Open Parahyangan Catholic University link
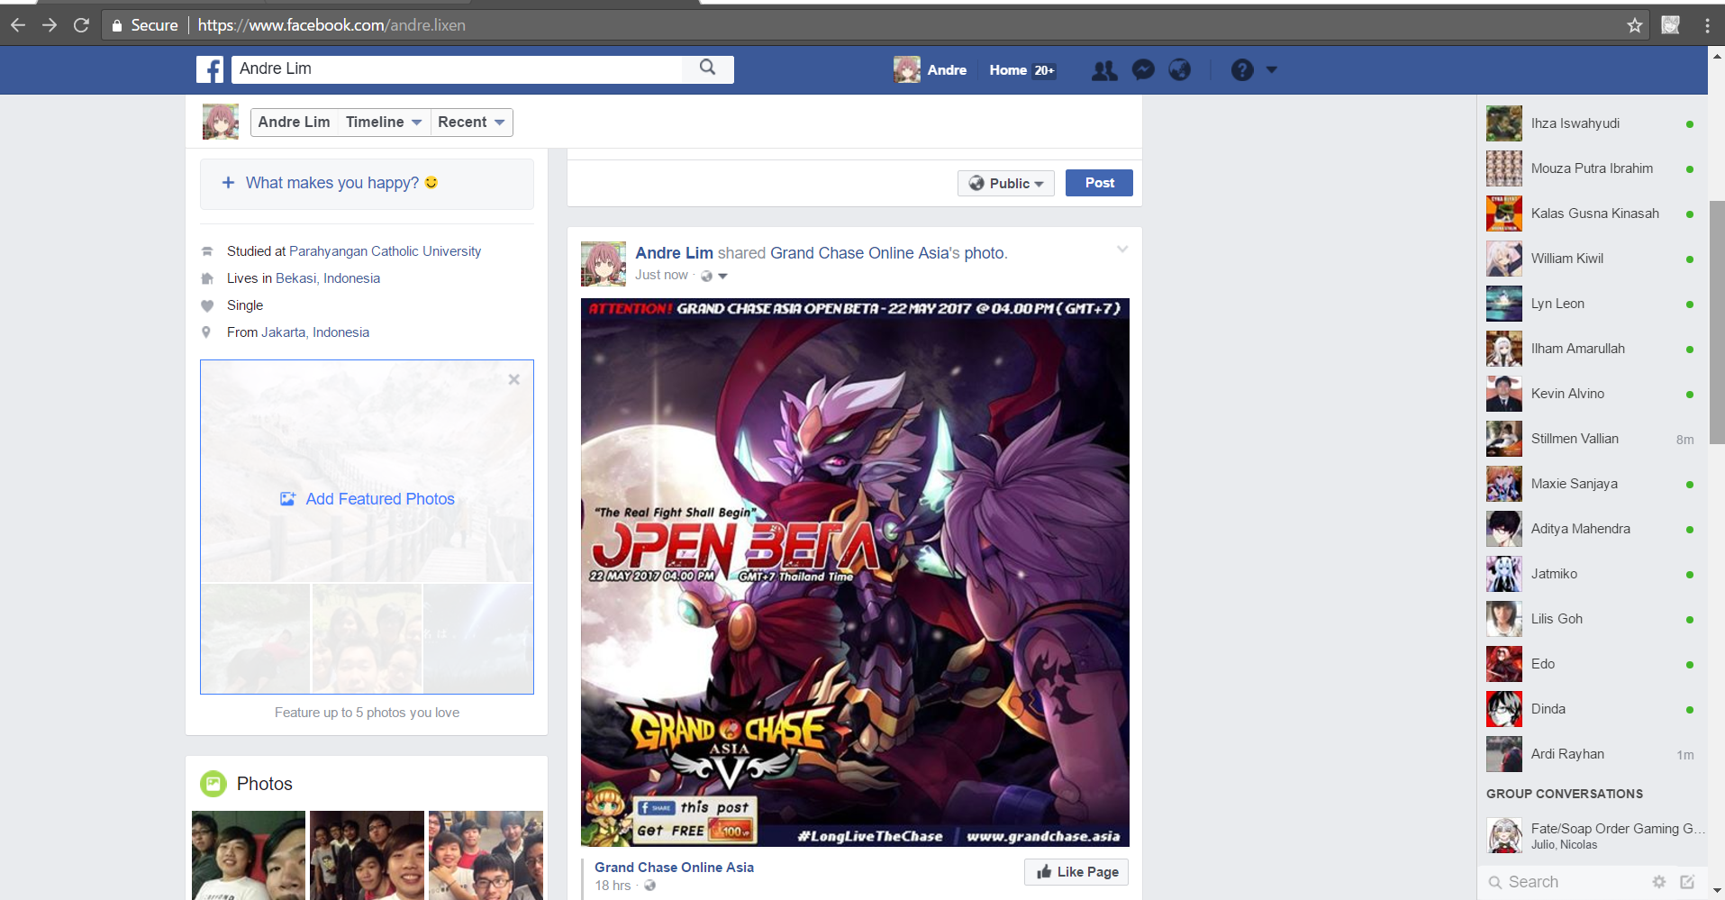Screen dimensions: 1725x900 pyautogui.click(x=385, y=251)
